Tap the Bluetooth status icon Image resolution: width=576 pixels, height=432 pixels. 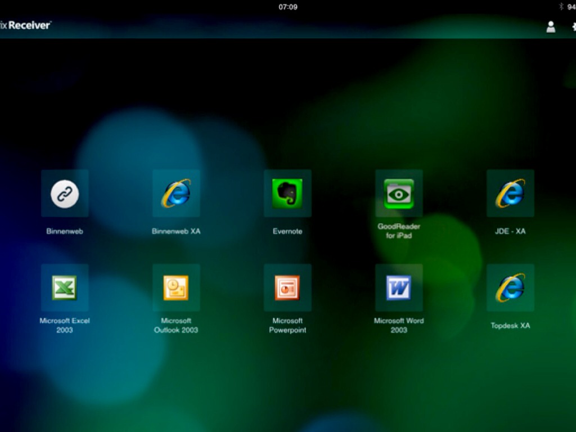[x=561, y=7]
